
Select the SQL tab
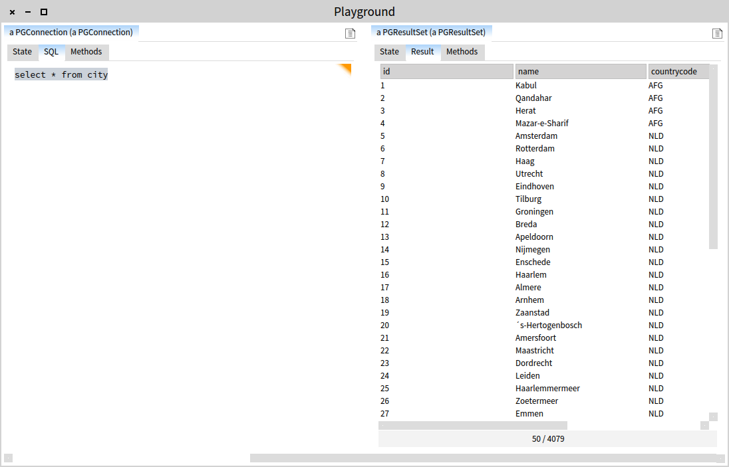click(x=51, y=52)
